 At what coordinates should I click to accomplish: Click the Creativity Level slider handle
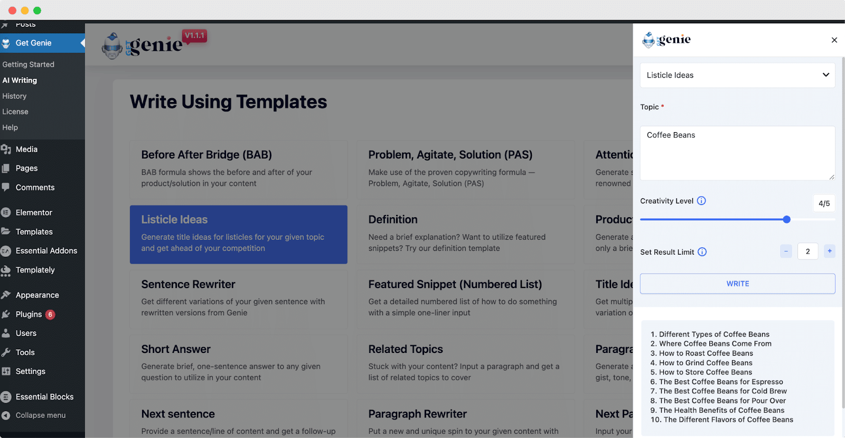[786, 219]
